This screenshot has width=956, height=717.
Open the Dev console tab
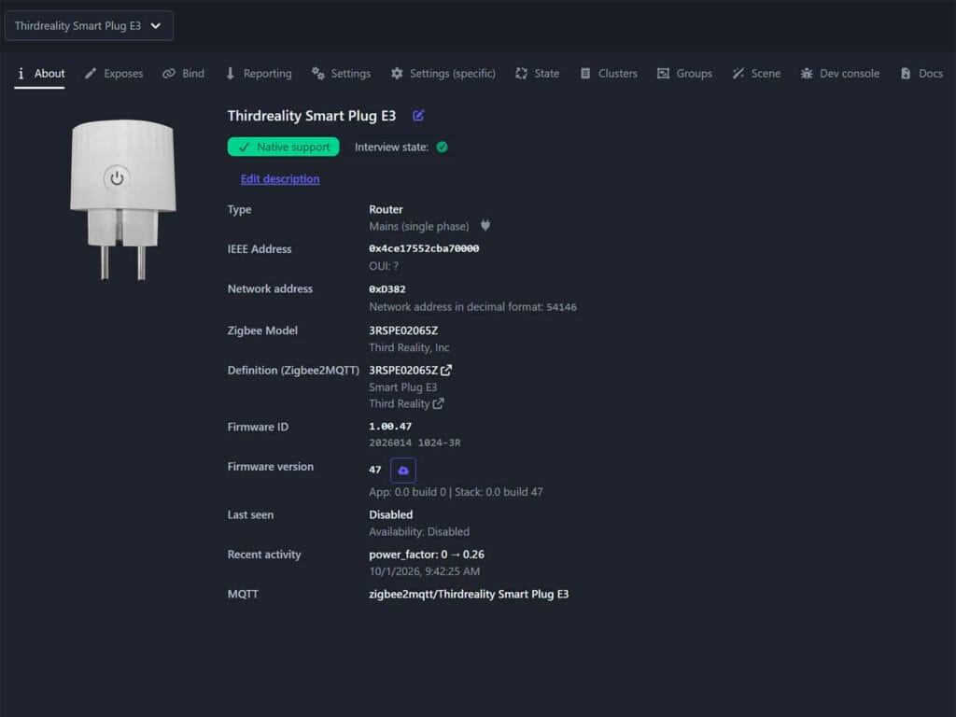[839, 74]
